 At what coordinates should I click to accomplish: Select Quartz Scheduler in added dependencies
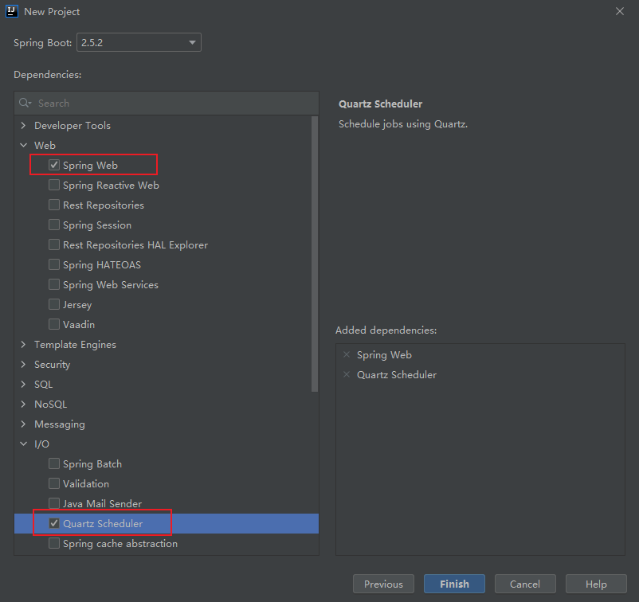coord(397,375)
